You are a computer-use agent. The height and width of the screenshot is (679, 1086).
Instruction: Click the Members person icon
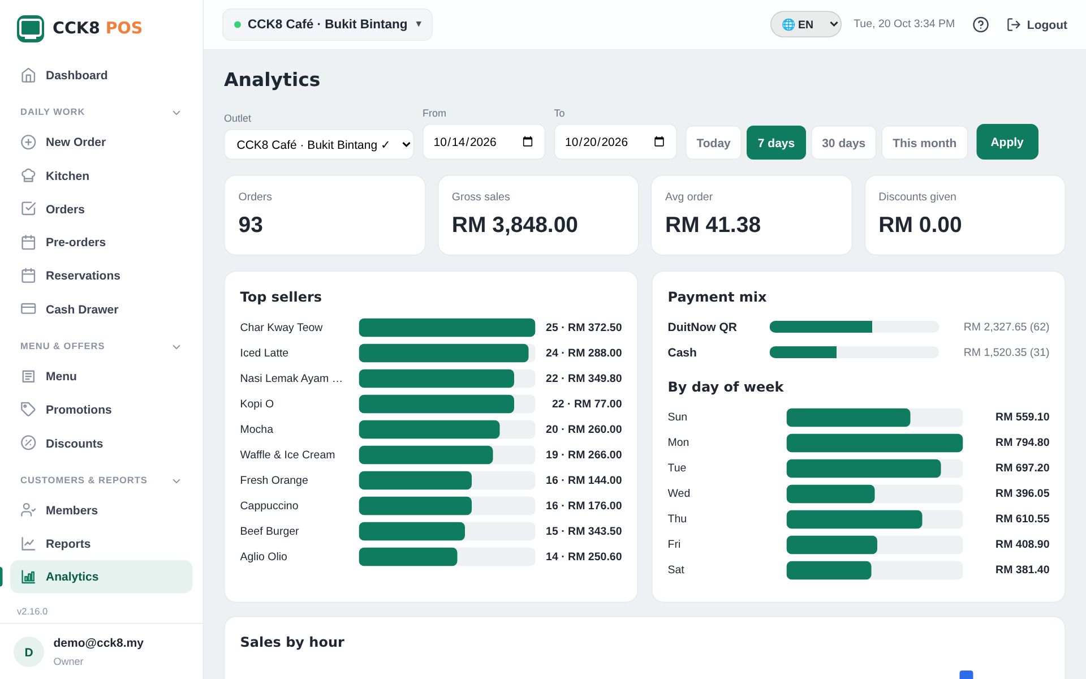point(28,510)
